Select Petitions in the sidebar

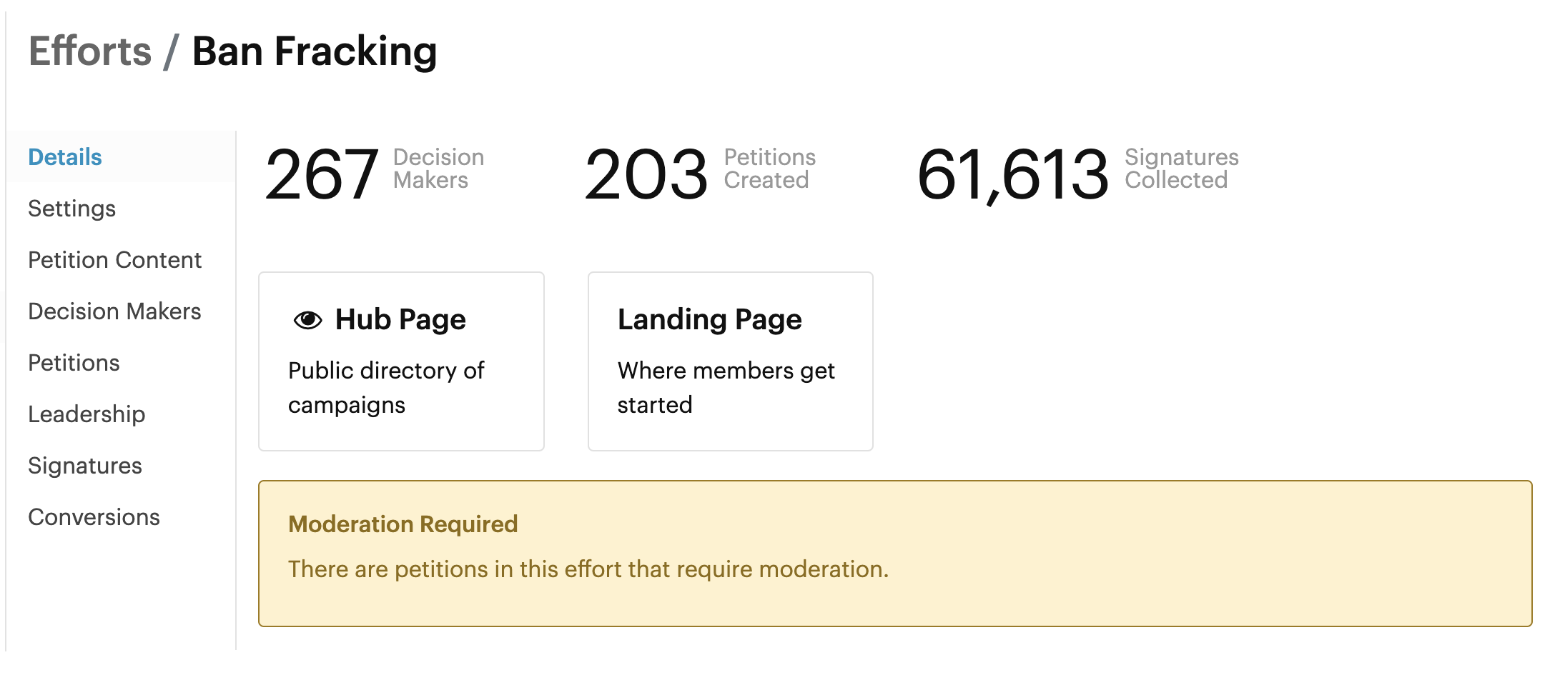point(123,363)
